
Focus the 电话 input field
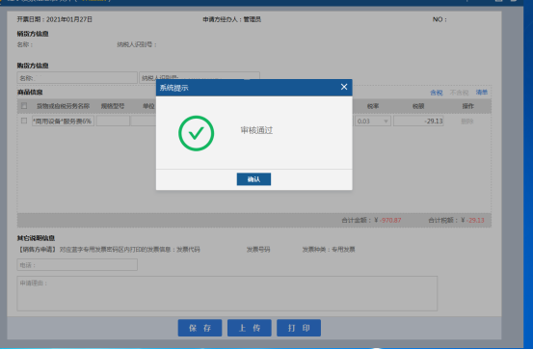click(77, 264)
